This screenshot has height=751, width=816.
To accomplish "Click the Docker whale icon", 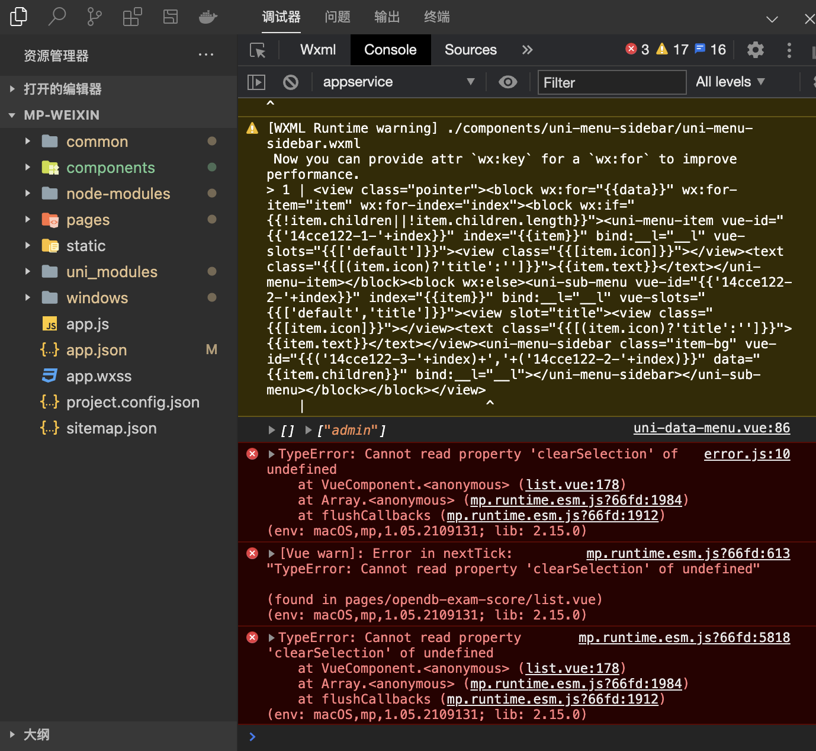I will click(x=208, y=17).
